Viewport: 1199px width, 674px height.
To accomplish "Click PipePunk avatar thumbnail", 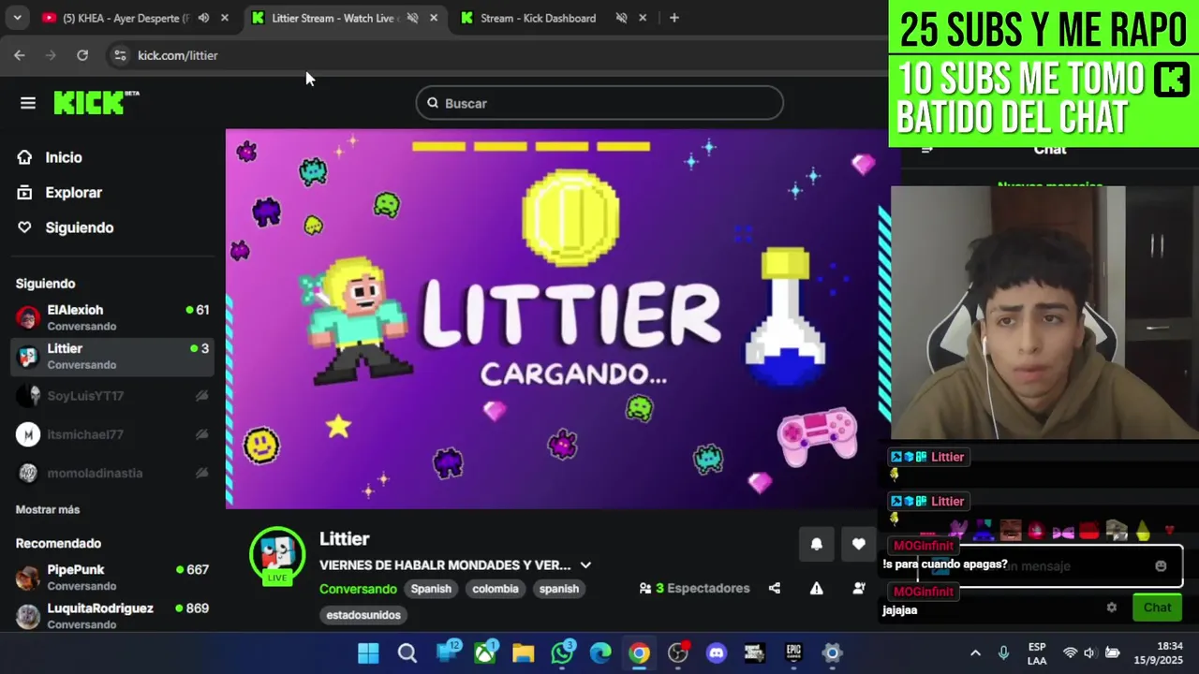I will click(28, 578).
